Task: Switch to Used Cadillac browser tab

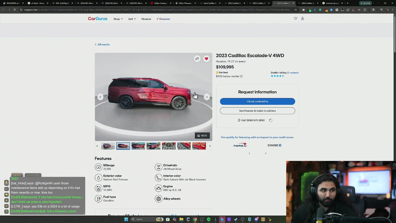Action: pos(209,3)
